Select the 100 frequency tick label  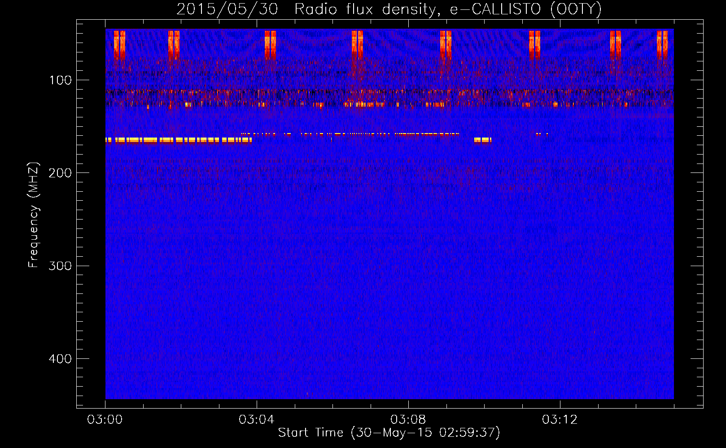[61, 80]
